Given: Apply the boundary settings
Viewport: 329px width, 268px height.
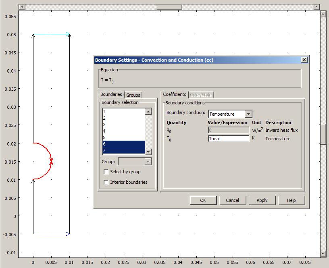Looking at the screenshot, I should click(x=262, y=200).
